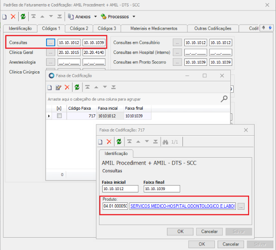Select Identificação tab in 717 dialog
The width and height of the screenshot is (276, 250).
pos(116,154)
